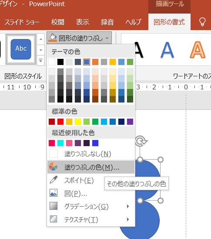Open the ヘルプ ribbon tab

(x=133, y=22)
